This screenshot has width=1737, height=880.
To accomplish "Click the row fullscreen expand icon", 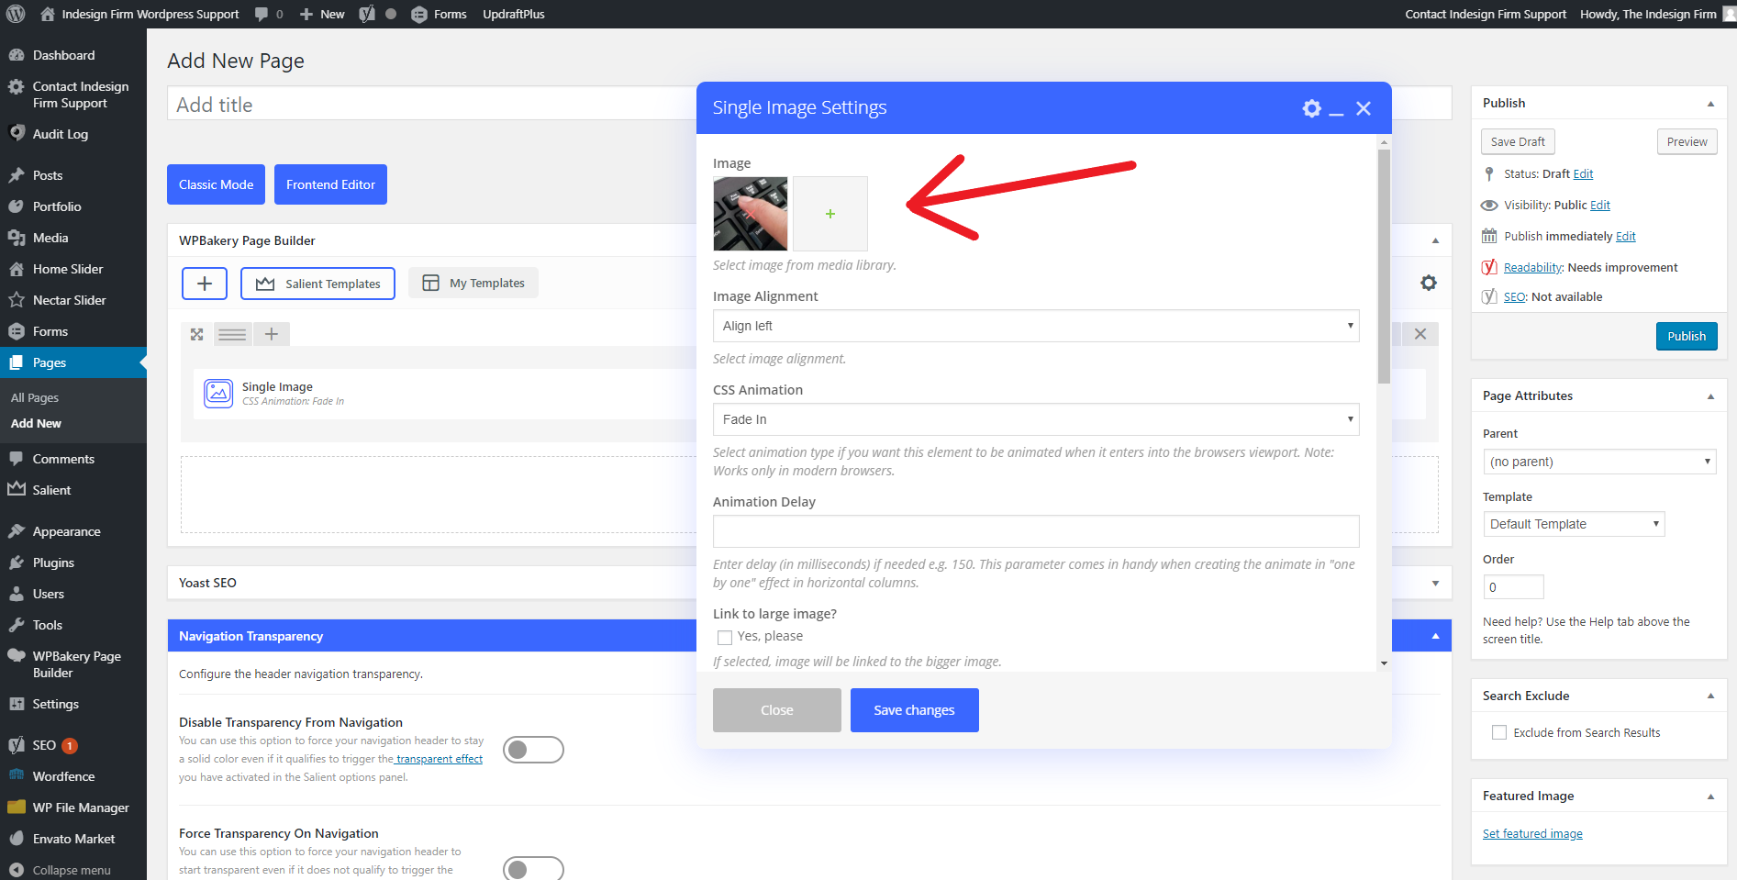I will point(196,334).
